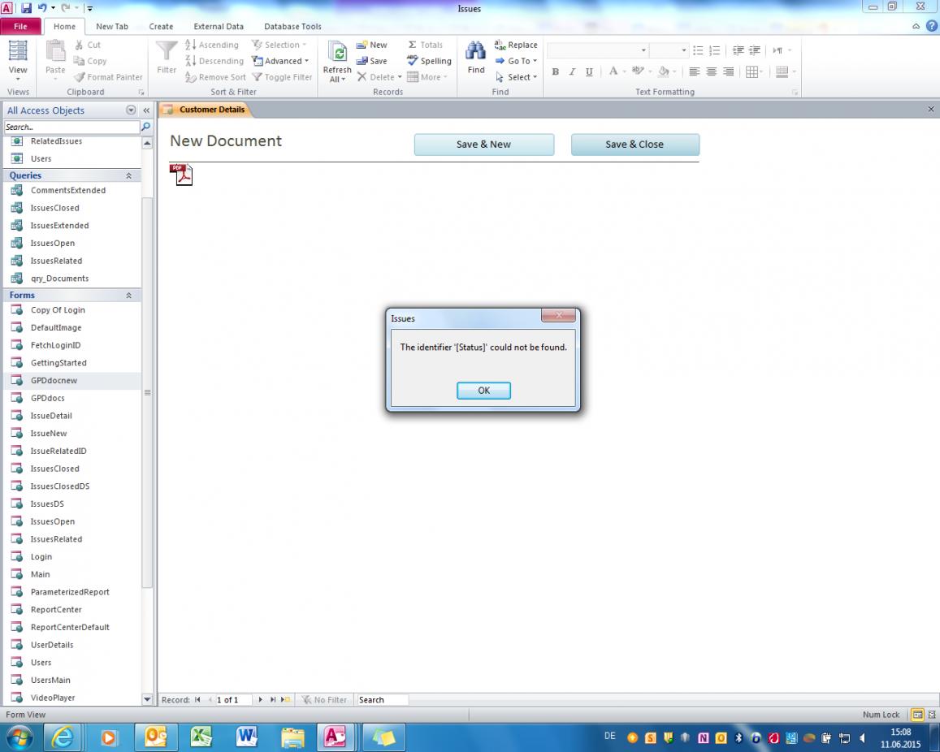Screen dimensions: 940x752
Task: Run the Spelling check
Action: (429, 61)
